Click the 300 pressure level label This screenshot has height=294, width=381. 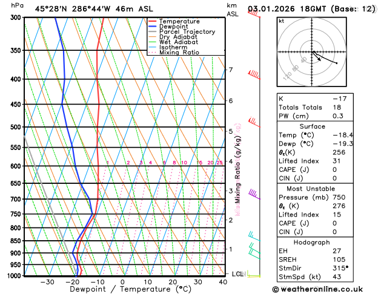tap(17, 18)
